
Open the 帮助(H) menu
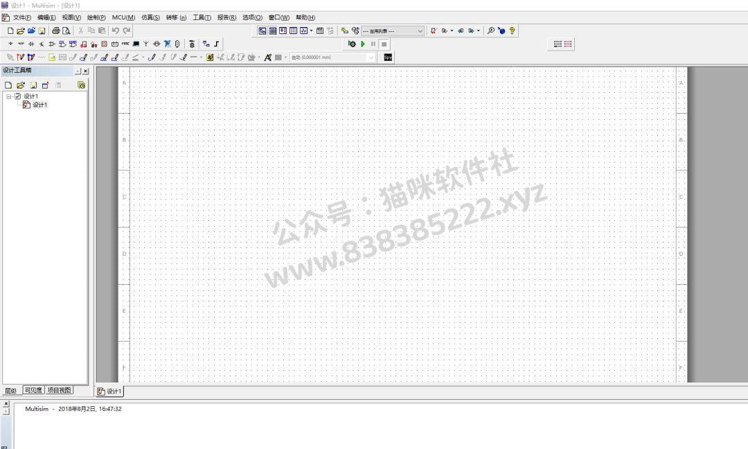(x=305, y=17)
